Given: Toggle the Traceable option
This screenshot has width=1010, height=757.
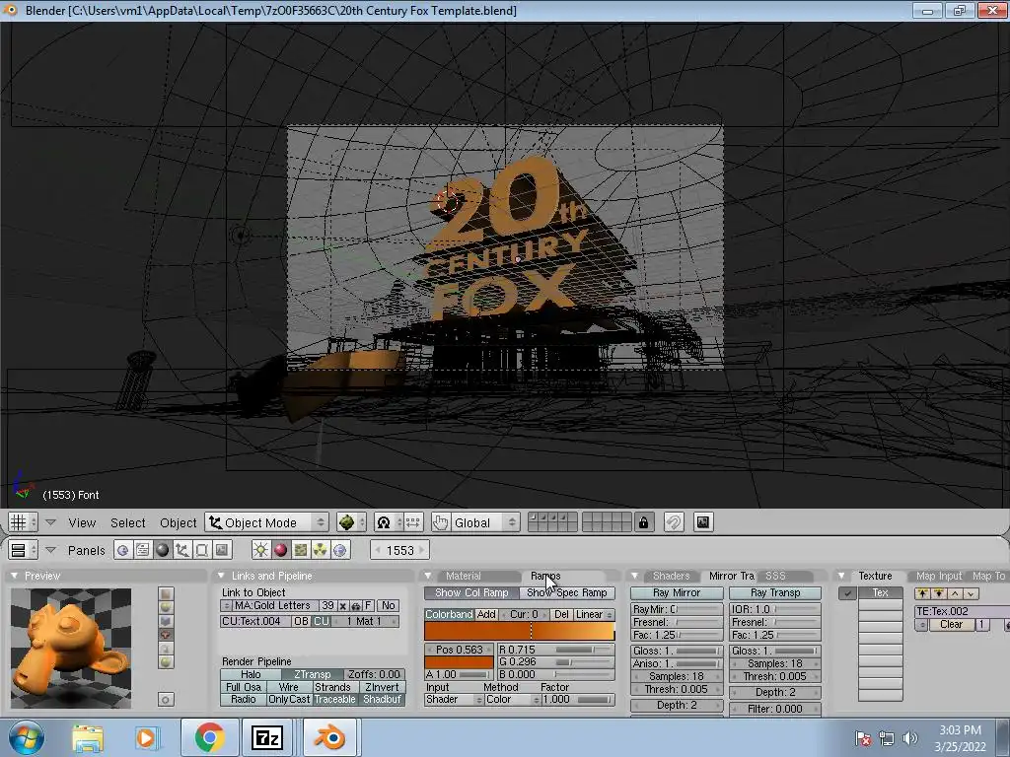Looking at the screenshot, I should pos(334,700).
